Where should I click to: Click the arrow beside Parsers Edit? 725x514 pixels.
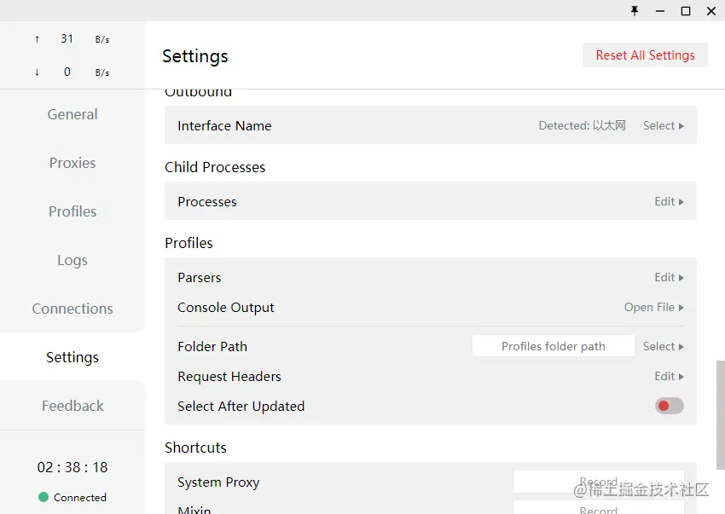(681, 278)
